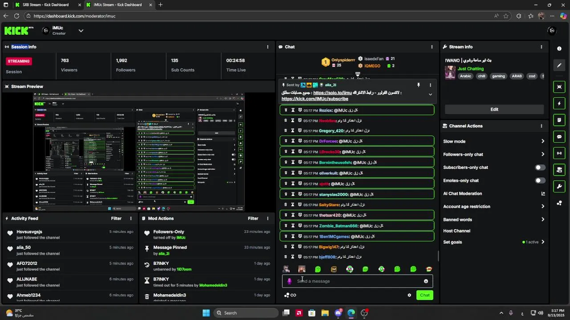This screenshot has height=320, width=570.
Task: Open Activity Feed three-dot menu
Action: 131,218
